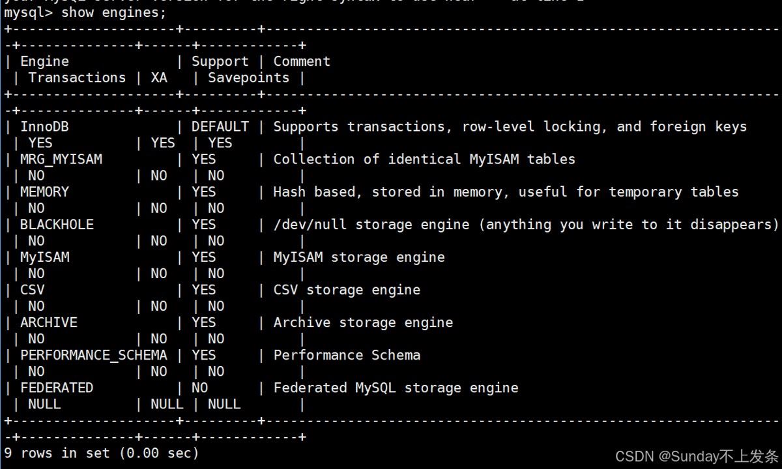782x469 pixels.
Task: Click the Support column header
Action: (x=220, y=61)
